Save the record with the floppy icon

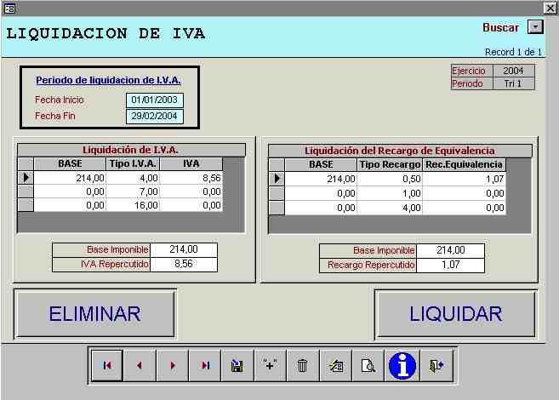pyautogui.click(x=237, y=365)
